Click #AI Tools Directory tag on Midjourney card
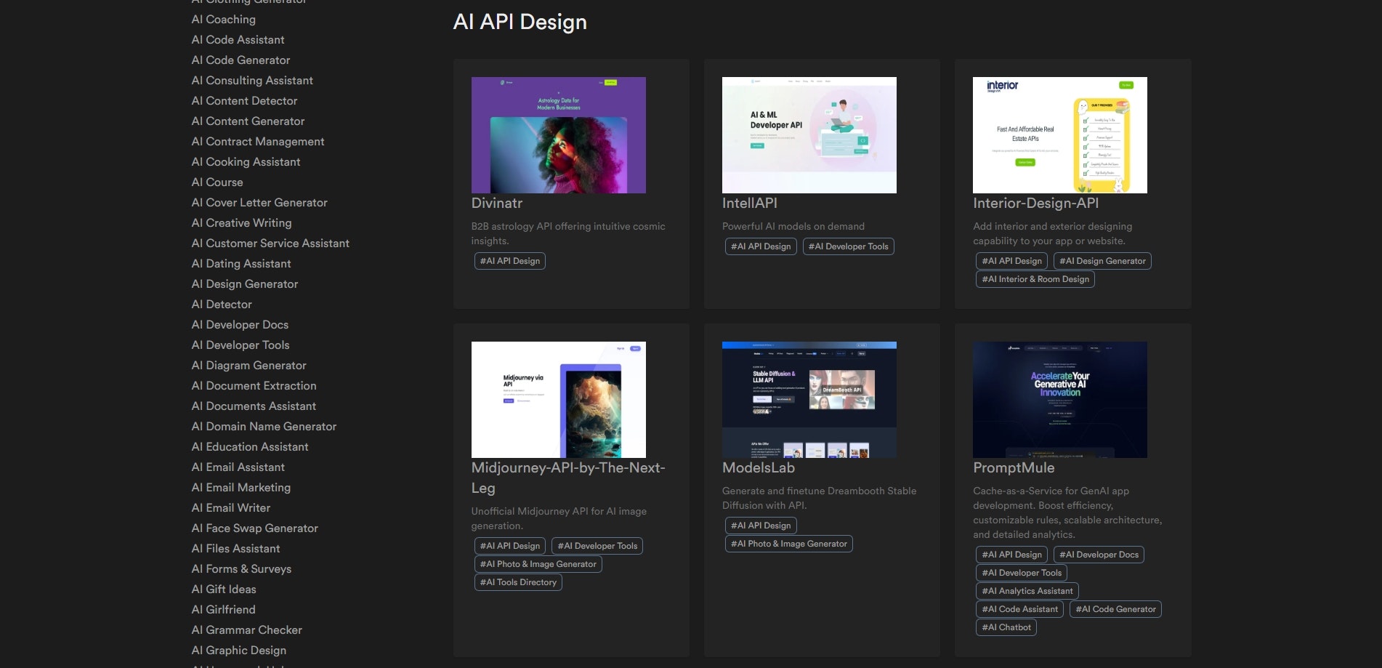 [x=518, y=582]
